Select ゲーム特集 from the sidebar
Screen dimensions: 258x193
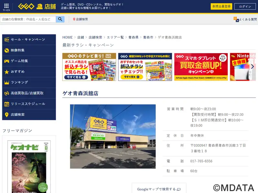coord(29,61)
